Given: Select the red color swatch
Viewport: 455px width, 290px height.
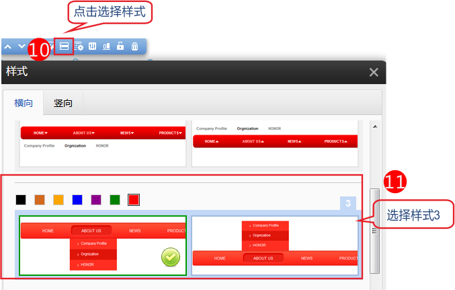Looking at the screenshot, I should tap(134, 200).
